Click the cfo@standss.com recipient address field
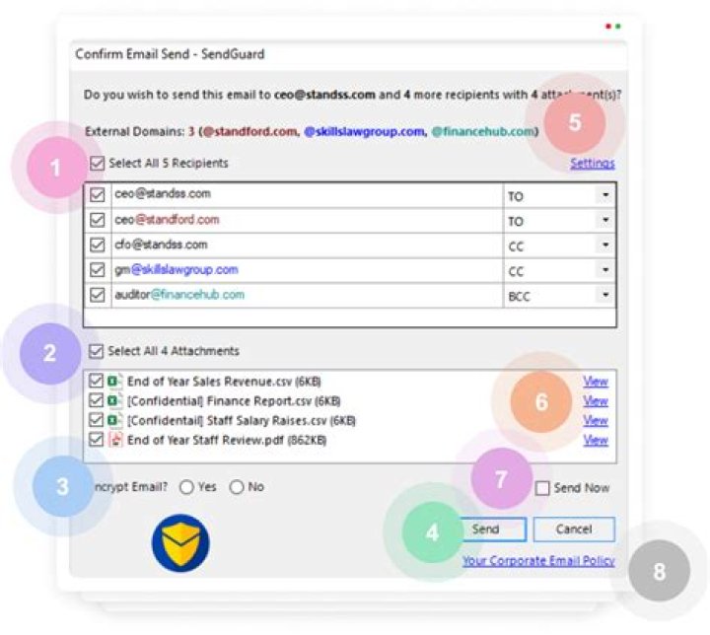 point(306,245)
